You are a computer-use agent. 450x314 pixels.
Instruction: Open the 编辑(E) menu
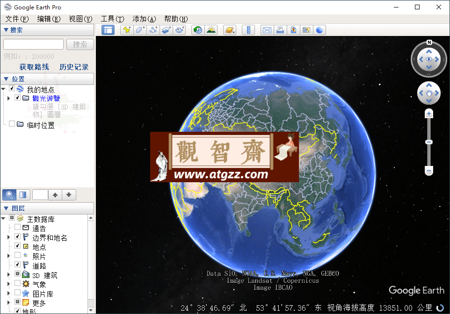coord(49,19)
